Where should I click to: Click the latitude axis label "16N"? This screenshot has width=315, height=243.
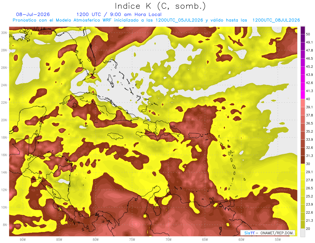[x=4, y=155]
